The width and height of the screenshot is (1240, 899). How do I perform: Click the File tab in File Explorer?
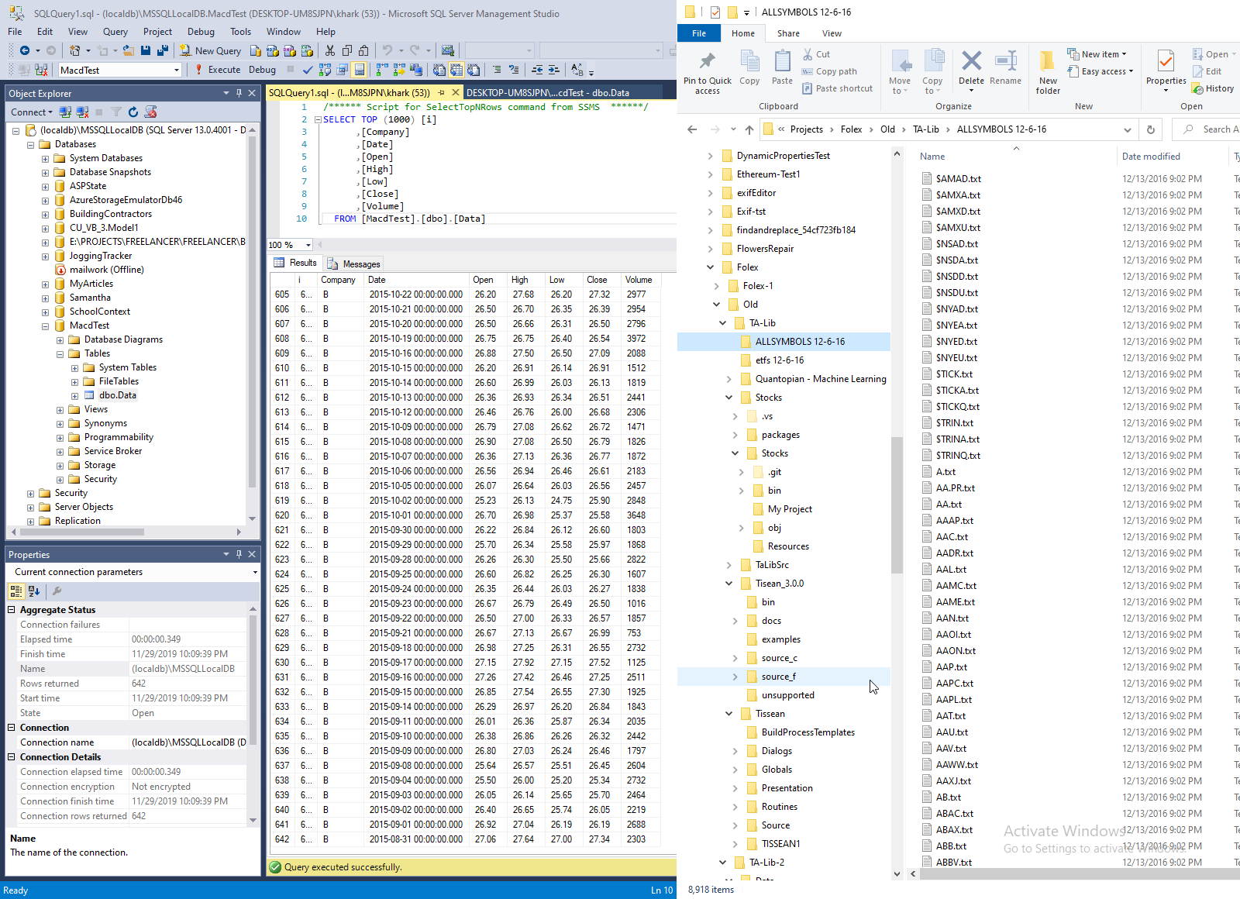[699, 33]
